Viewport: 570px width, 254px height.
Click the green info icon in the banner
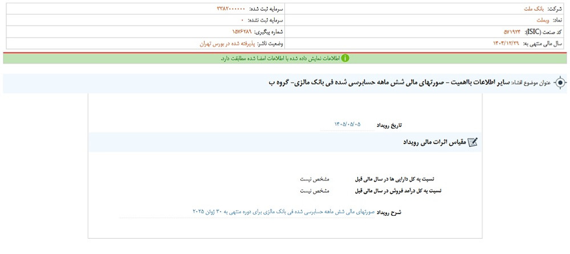pyautogui.click(x=345, y=58)
